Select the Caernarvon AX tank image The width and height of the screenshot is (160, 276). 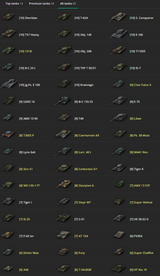pyautogui.click(x=64, y=134)
